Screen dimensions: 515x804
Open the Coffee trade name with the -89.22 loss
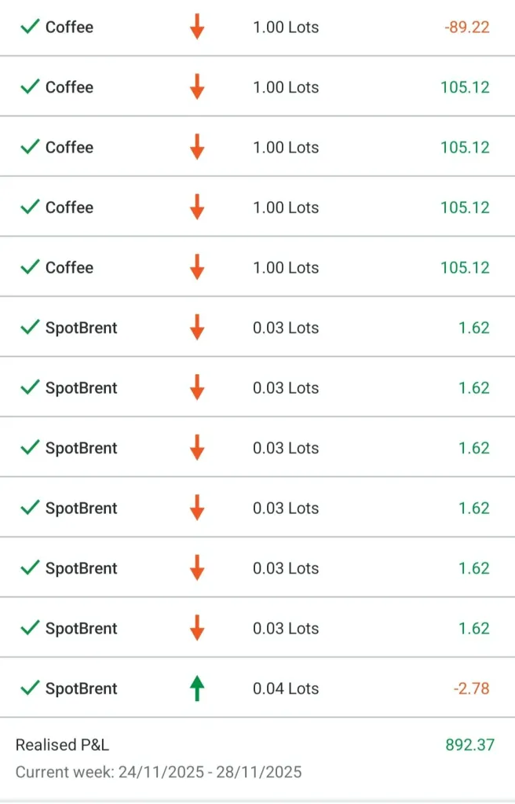click(x=69, y=27)
